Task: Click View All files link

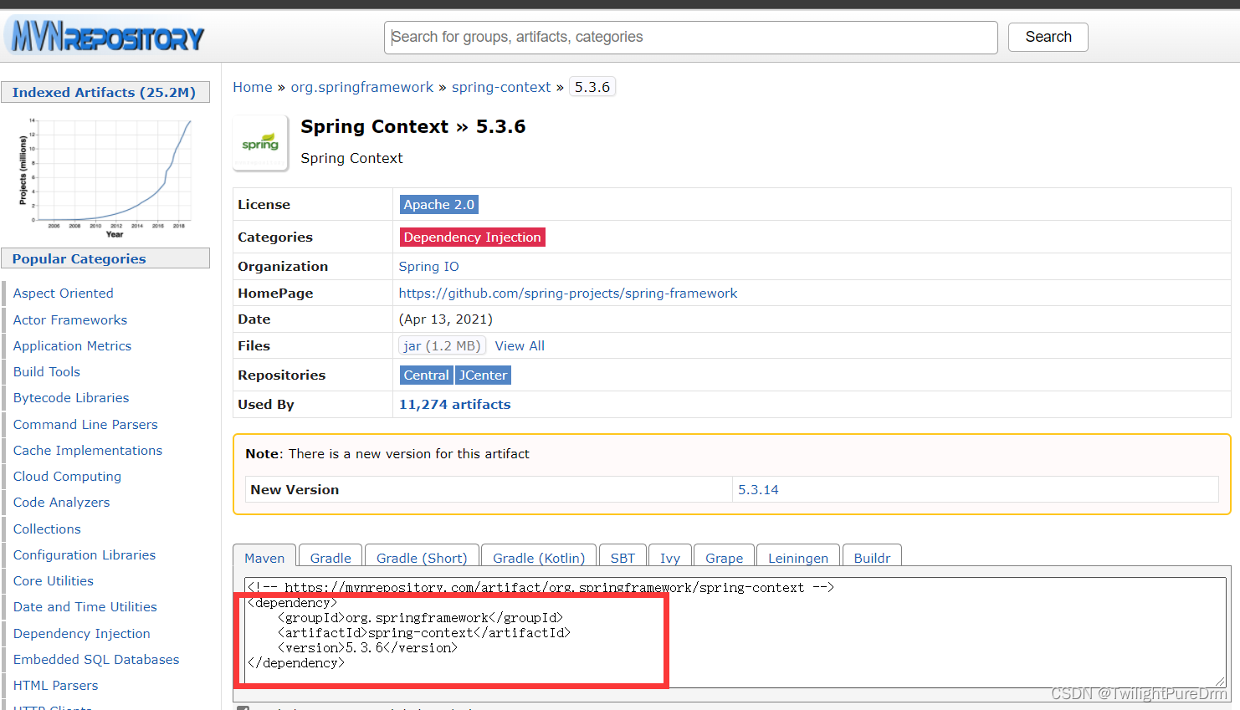Action: 520,346
